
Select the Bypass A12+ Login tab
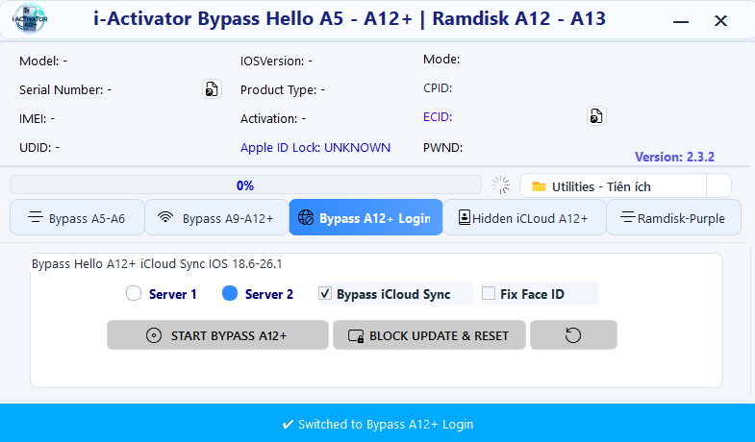365,217
